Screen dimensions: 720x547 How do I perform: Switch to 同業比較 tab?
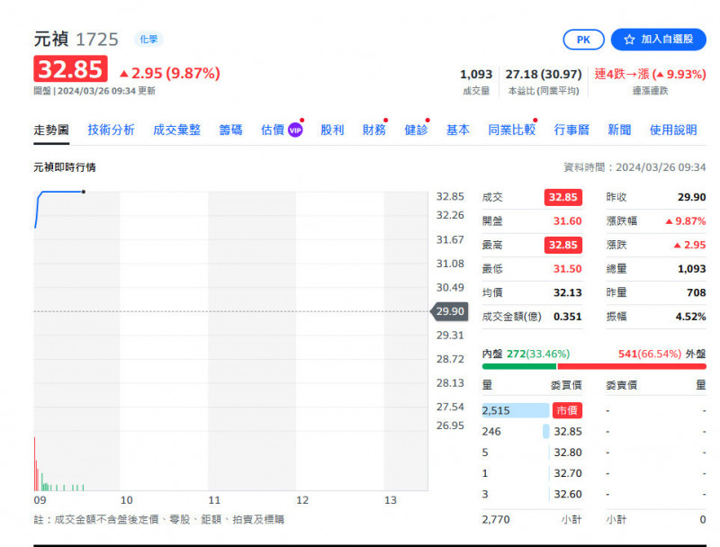coord(511,130)
